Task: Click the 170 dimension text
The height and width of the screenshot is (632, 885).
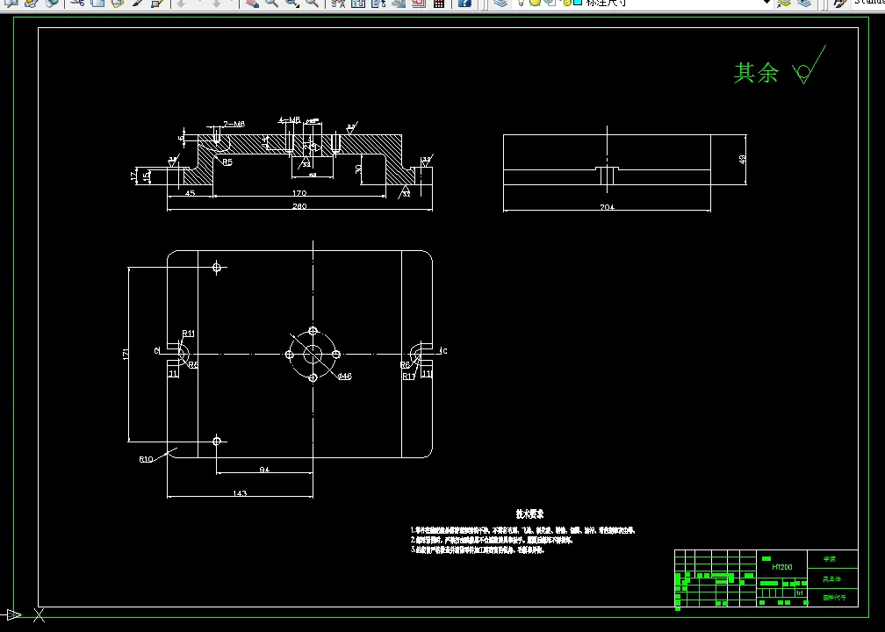Action: 299,193
